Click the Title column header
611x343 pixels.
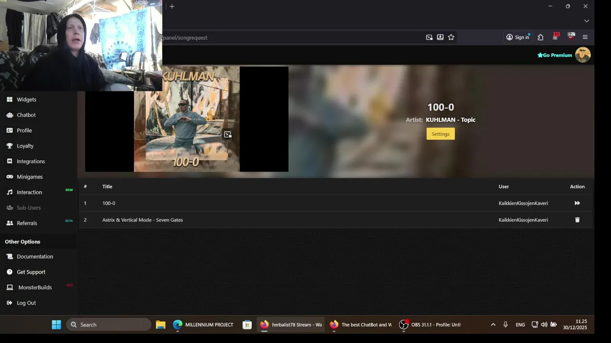click(x=107, y=187)
